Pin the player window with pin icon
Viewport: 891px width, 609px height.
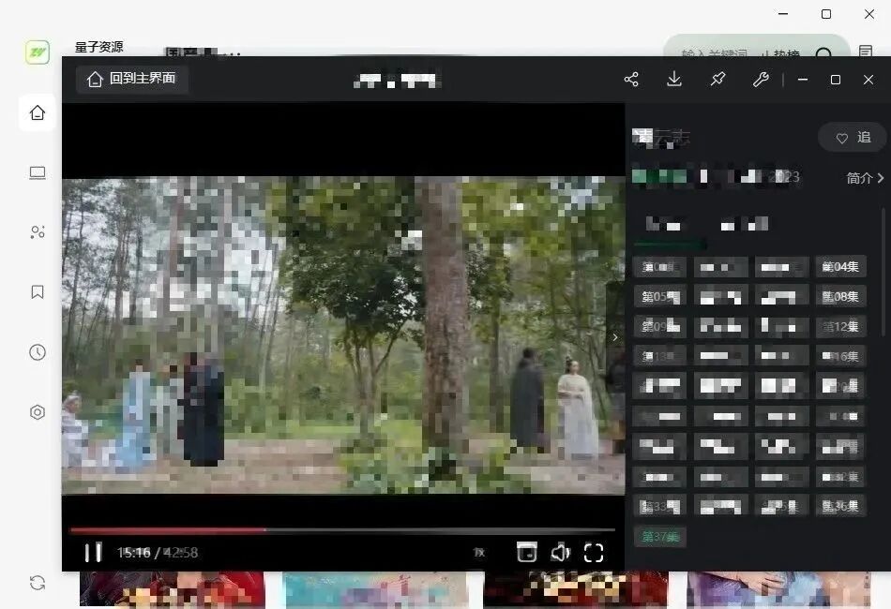coord(717,79)
